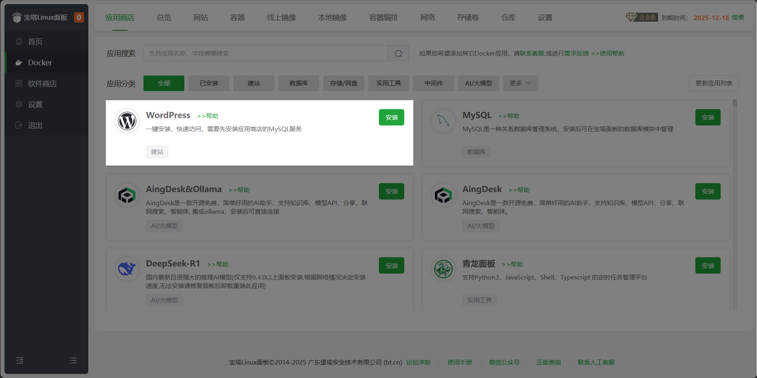Click the MySQL dolphin logo
The height and width of the screenshot is (378, 757).
[x=443, y=121]
